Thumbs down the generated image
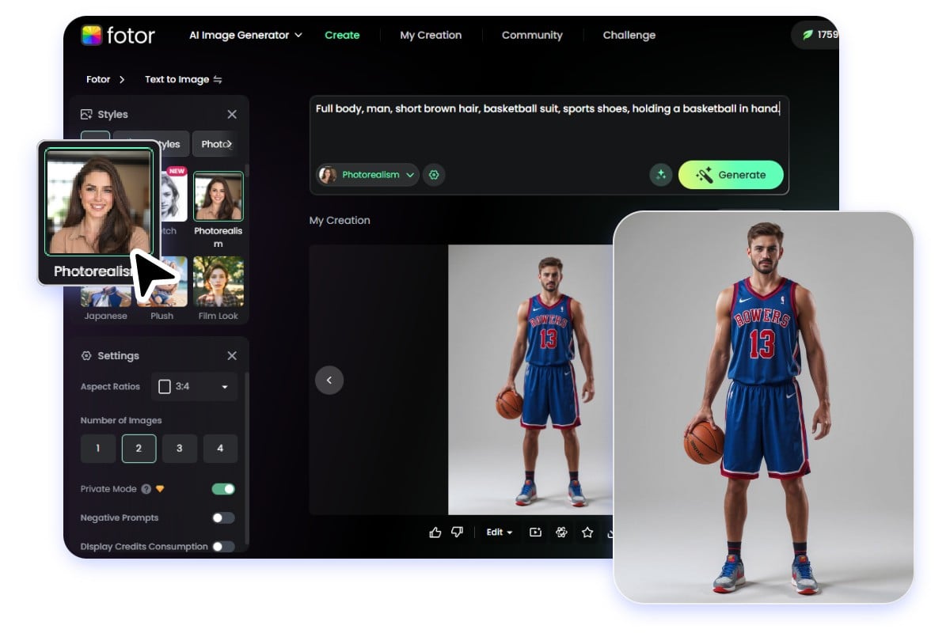 click(457, 533)
